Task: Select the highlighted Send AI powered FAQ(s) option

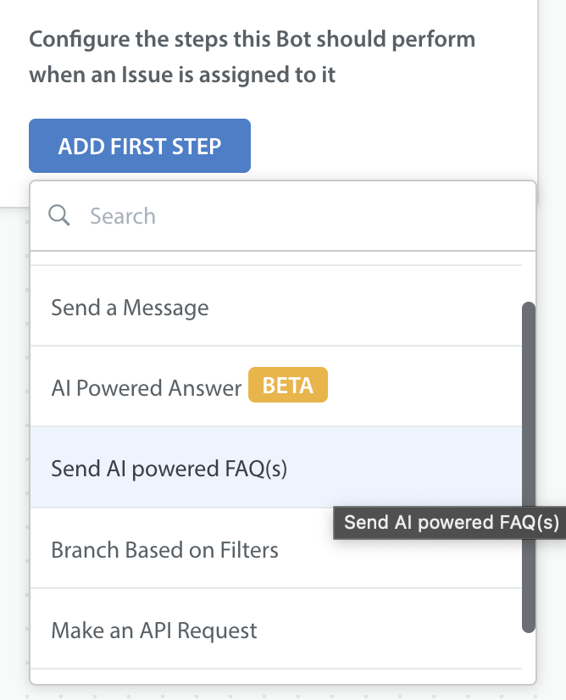Action: click(x=276, y=467)
